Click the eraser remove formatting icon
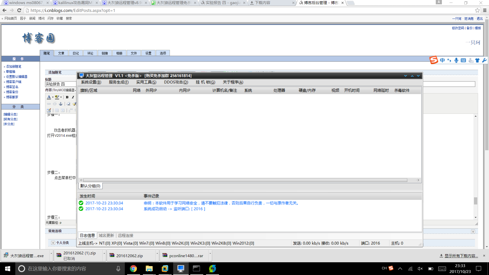489x275 pixels. pos(69,104)
